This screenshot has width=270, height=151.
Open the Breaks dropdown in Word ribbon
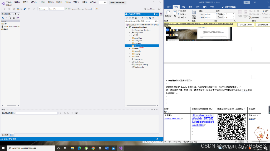pos(183,11)
